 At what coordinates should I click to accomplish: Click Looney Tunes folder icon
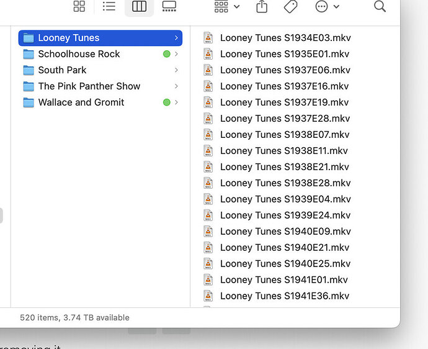point(29,38)
